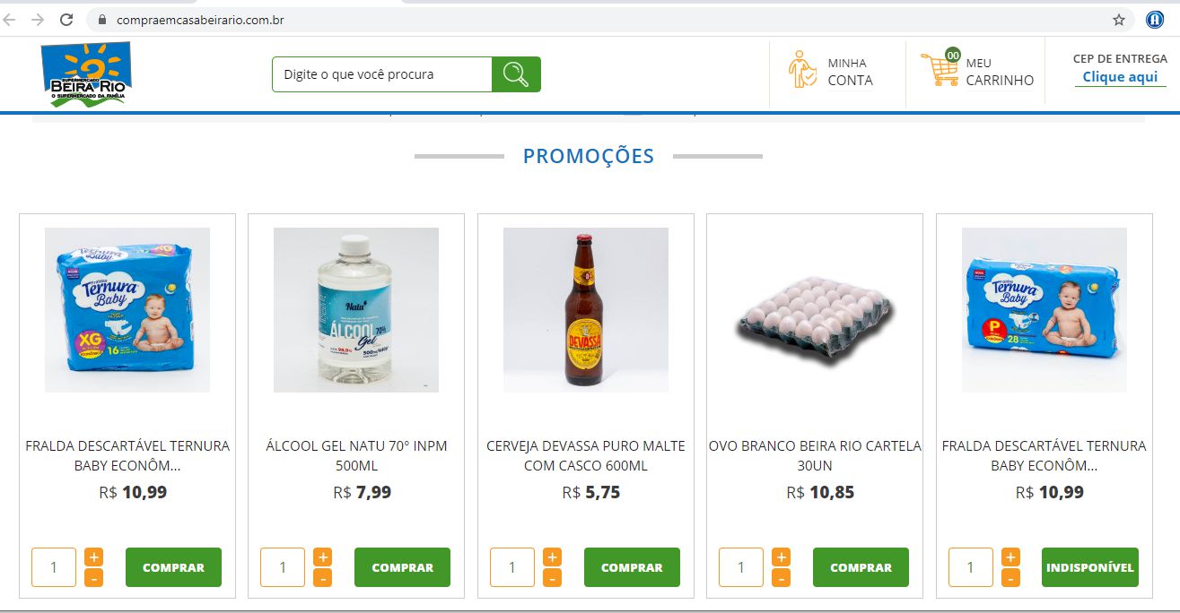
Task: Reload the page in browser
Action: (66, 20)
